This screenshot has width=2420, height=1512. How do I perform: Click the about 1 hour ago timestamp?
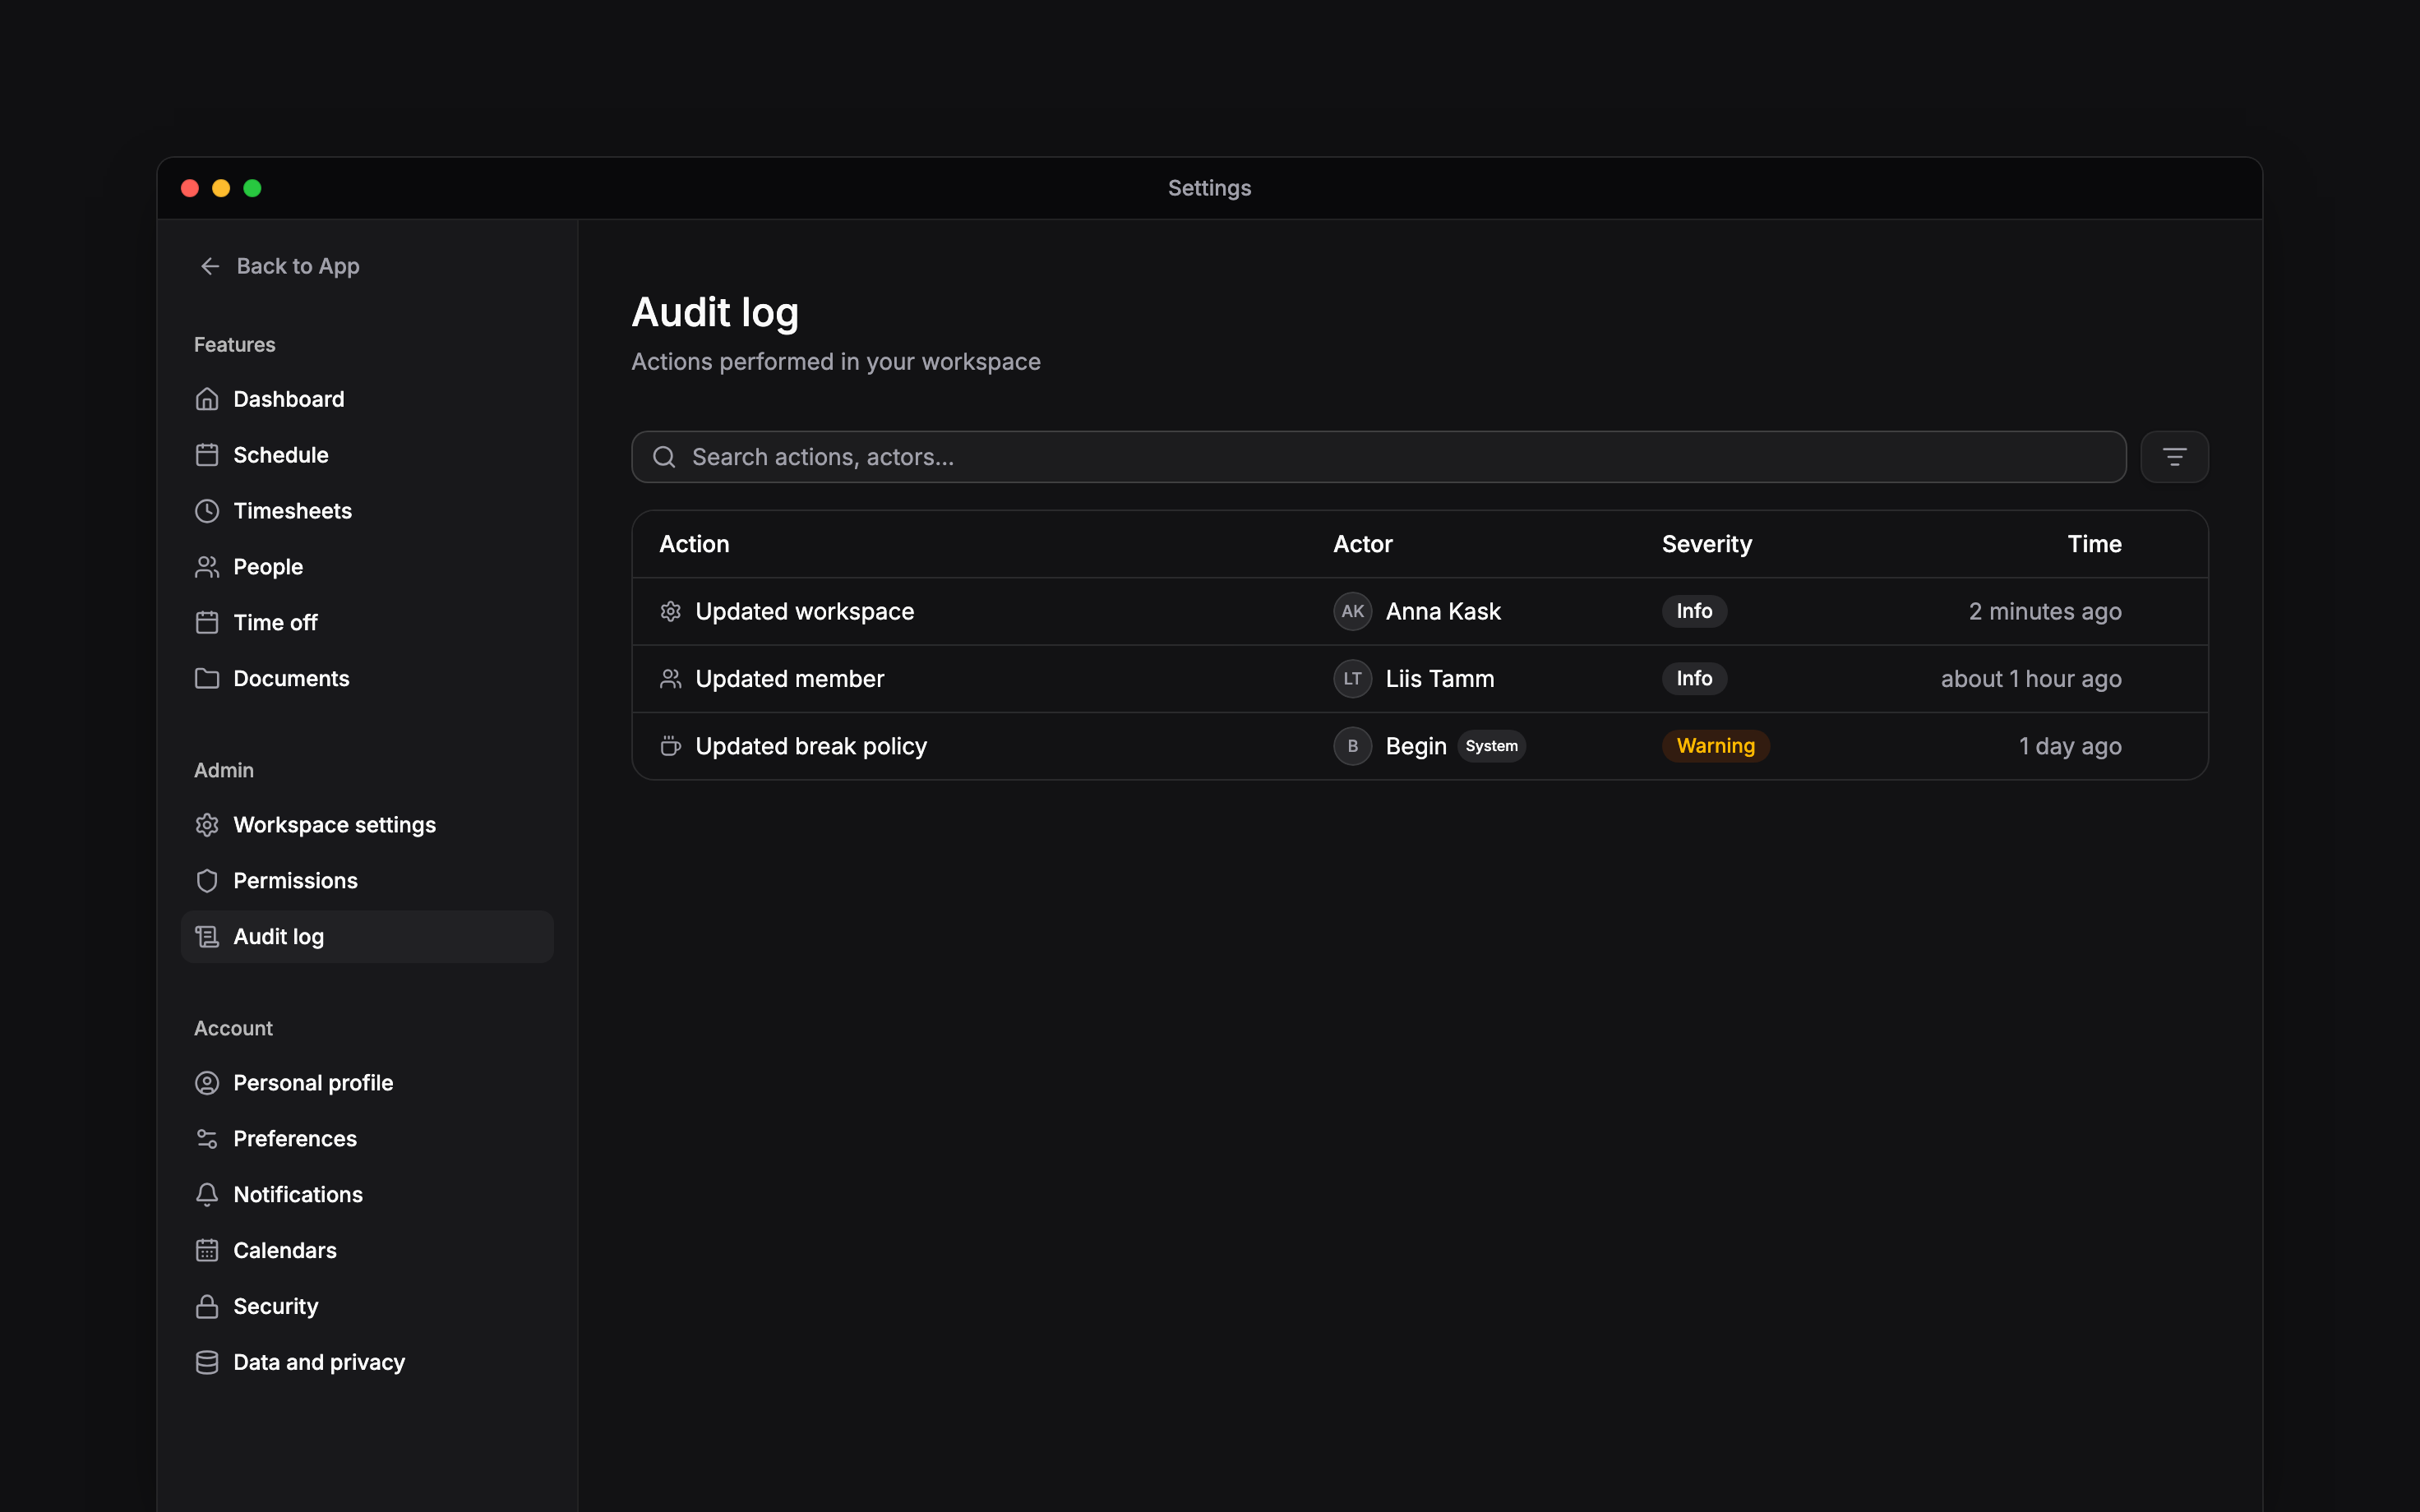[x=2031, y=679]
